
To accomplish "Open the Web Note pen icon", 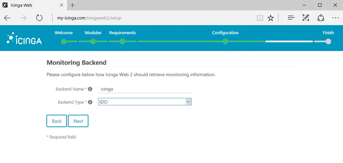I will point(306,18).
